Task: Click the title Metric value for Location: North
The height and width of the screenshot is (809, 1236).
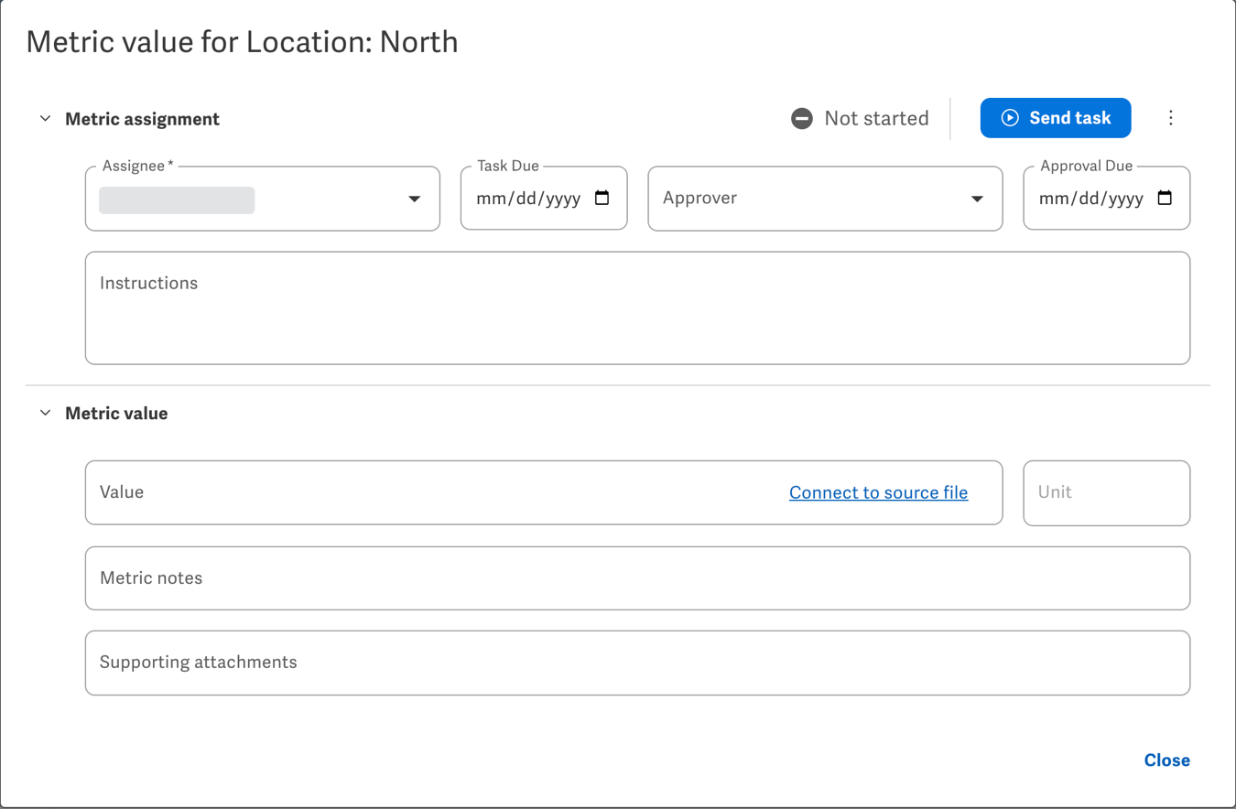Action: point(242,42)
